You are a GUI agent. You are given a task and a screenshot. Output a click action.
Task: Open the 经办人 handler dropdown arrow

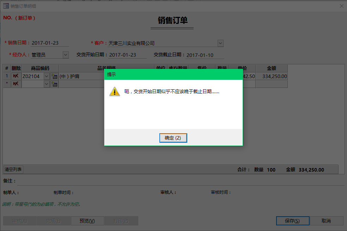66,55
